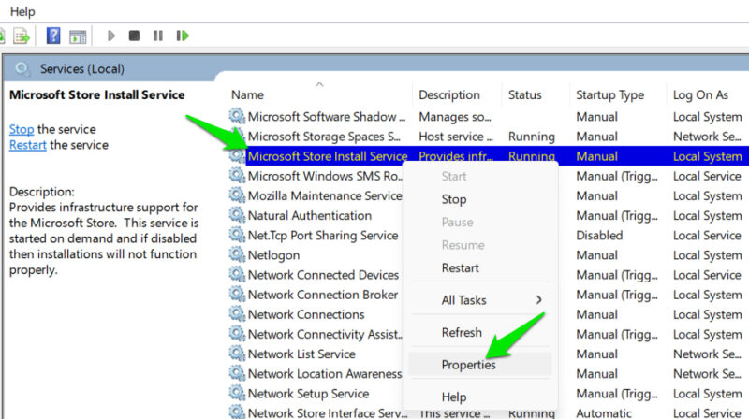Click the Running status of Microsoft Storage Spaces
Viewport: 749px width, 419px height.
coord(531,137)
